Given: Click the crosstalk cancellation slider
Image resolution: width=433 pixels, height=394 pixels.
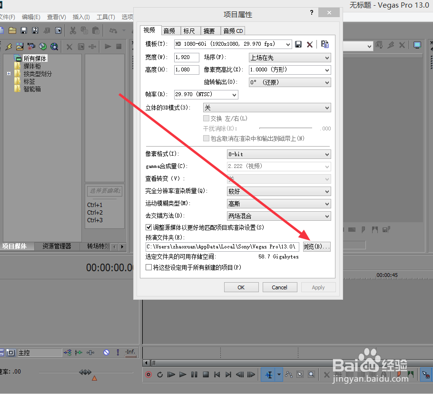Looking at the screenshot, I should 285,128.
